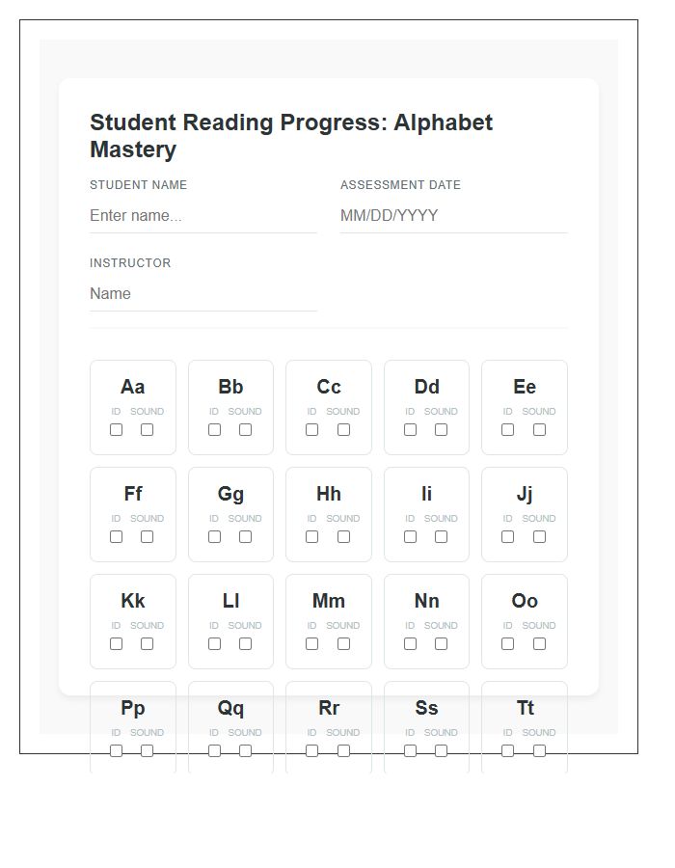Check the SOUND box for letter Bb
The image size is (675, 868).
point(245,430)
